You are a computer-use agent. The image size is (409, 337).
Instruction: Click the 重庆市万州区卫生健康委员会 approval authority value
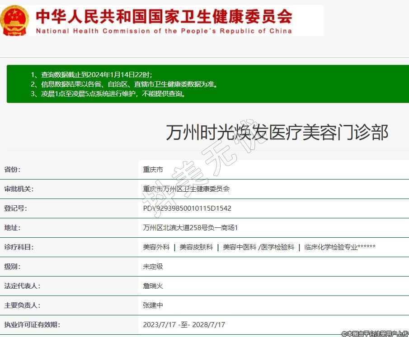click(186, 189)
